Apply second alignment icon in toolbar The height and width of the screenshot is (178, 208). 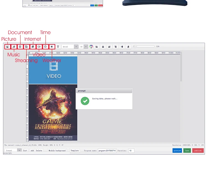(103, 47)
